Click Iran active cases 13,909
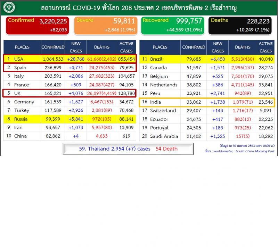278x247 pixels. [x=126, y=127]
